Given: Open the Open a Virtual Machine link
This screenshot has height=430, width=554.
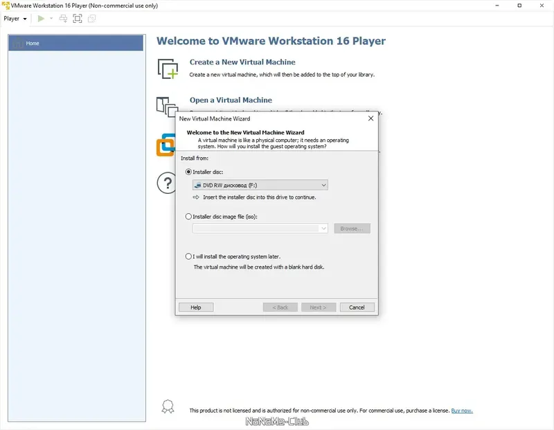Looking at the screenshot, I should pyautogui.click(x=231, y=100).
